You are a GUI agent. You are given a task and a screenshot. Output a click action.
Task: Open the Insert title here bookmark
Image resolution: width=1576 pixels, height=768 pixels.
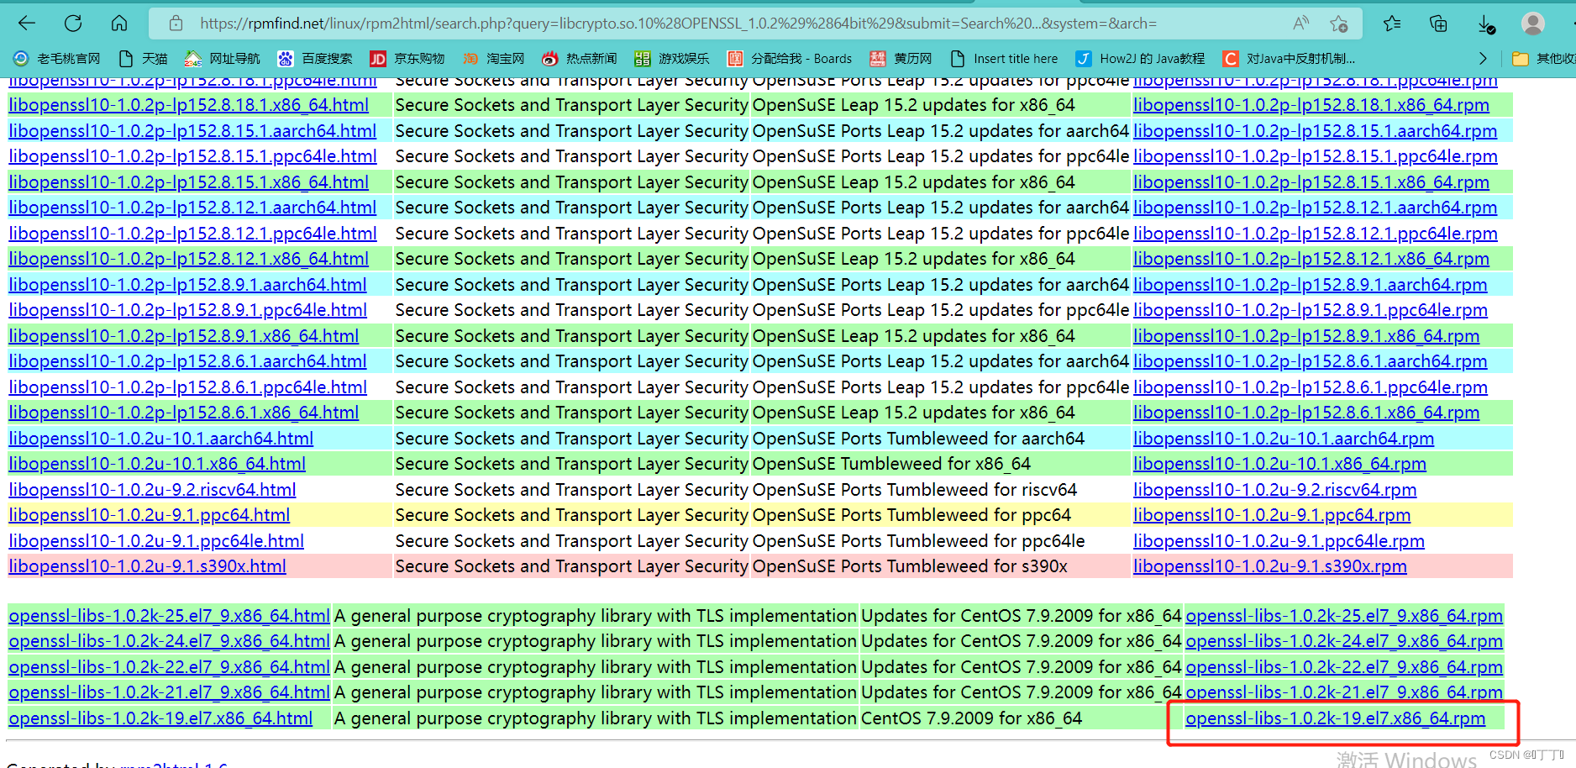click(1004, 58)
